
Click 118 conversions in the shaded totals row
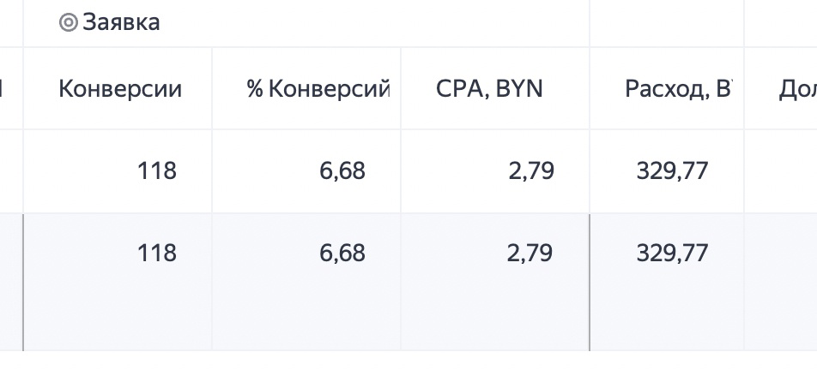pyautogui.click(x=156, y=254)
